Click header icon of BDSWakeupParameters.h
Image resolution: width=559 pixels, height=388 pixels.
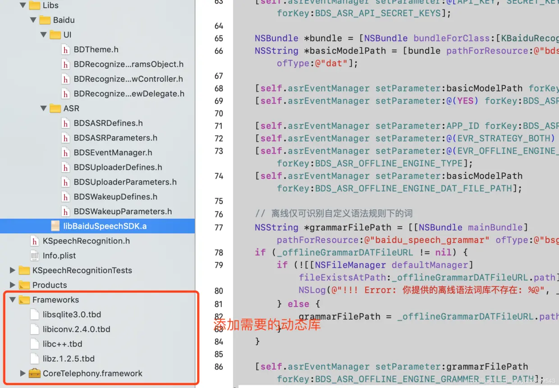click(66, 212)
